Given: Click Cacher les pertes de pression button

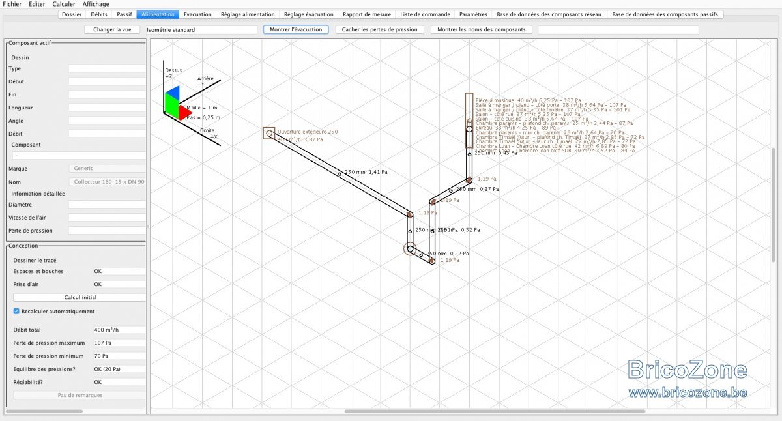Looking at the screenshot, I should (x=380, y=30).
